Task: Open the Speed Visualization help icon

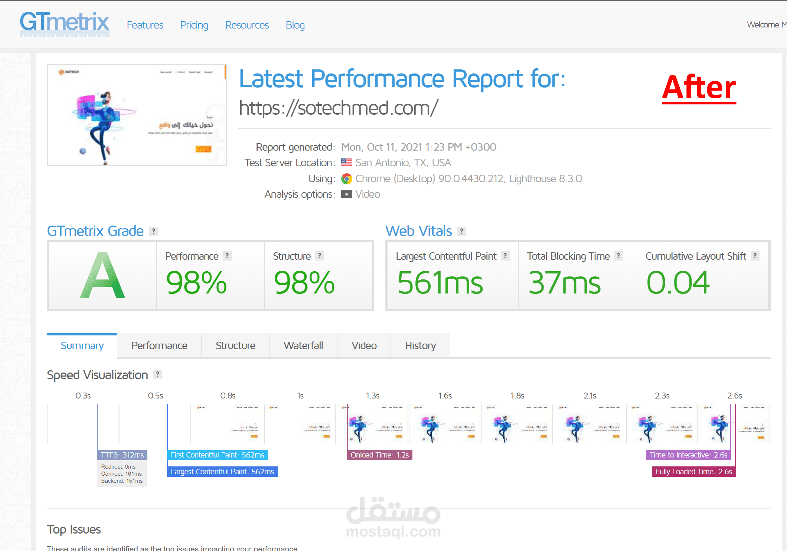Action: click(x=158, y=374)
